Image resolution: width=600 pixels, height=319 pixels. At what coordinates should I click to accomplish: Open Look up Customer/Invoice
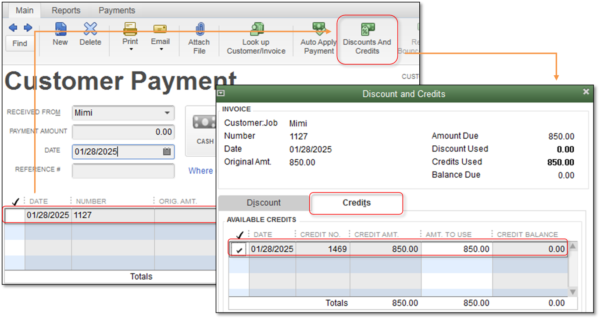click(256, 39)
